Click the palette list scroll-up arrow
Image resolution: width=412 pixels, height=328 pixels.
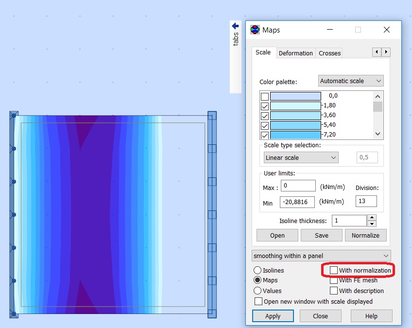tap(378, 96)
